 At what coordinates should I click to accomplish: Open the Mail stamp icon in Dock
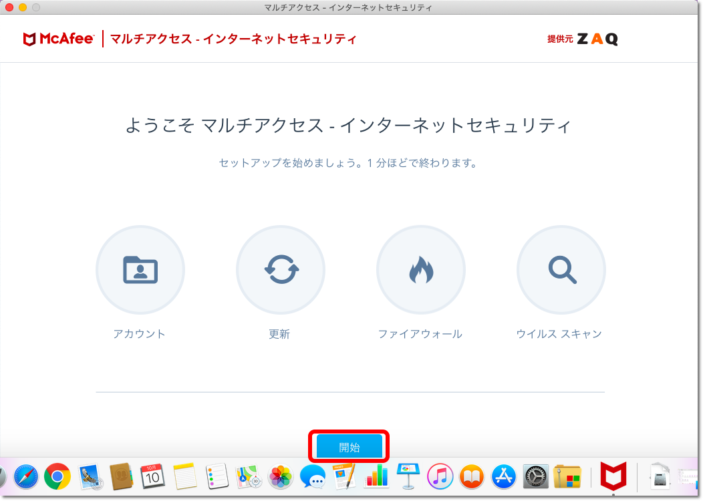coord(91,476)
